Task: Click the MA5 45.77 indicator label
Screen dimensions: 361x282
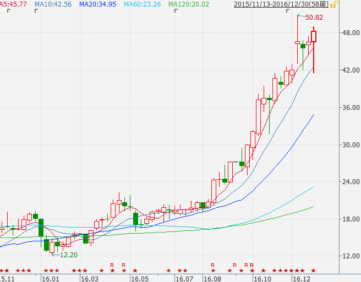Action: 13,4
